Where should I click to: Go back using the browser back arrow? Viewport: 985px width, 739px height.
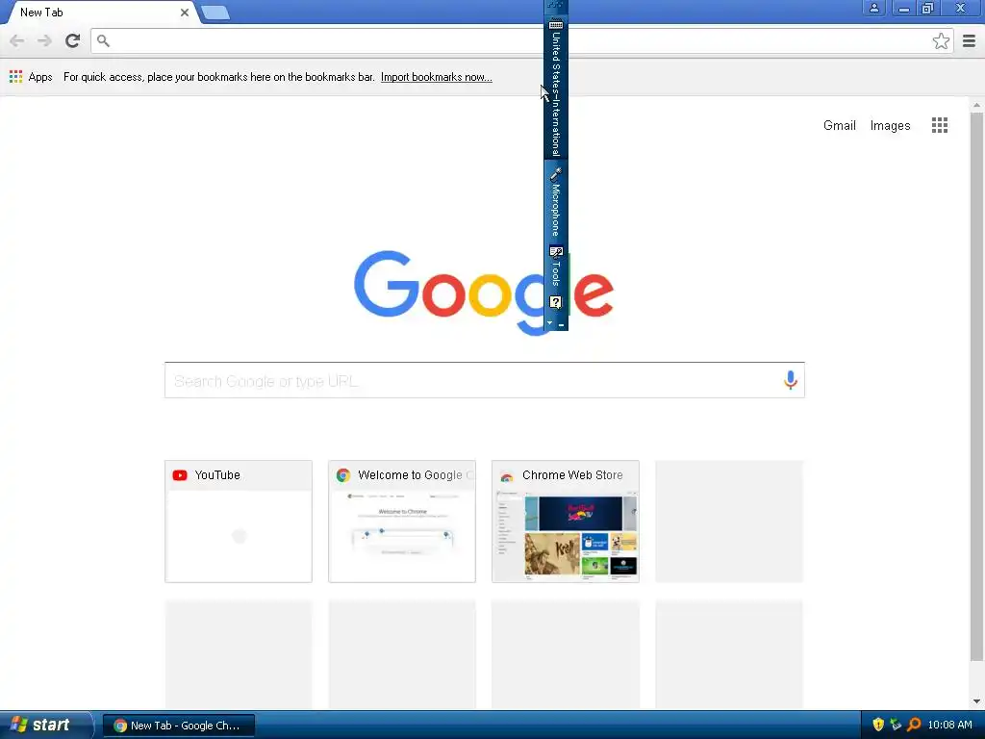click(17, 40)
